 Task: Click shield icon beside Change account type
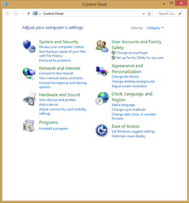click(x=113, y=53)
